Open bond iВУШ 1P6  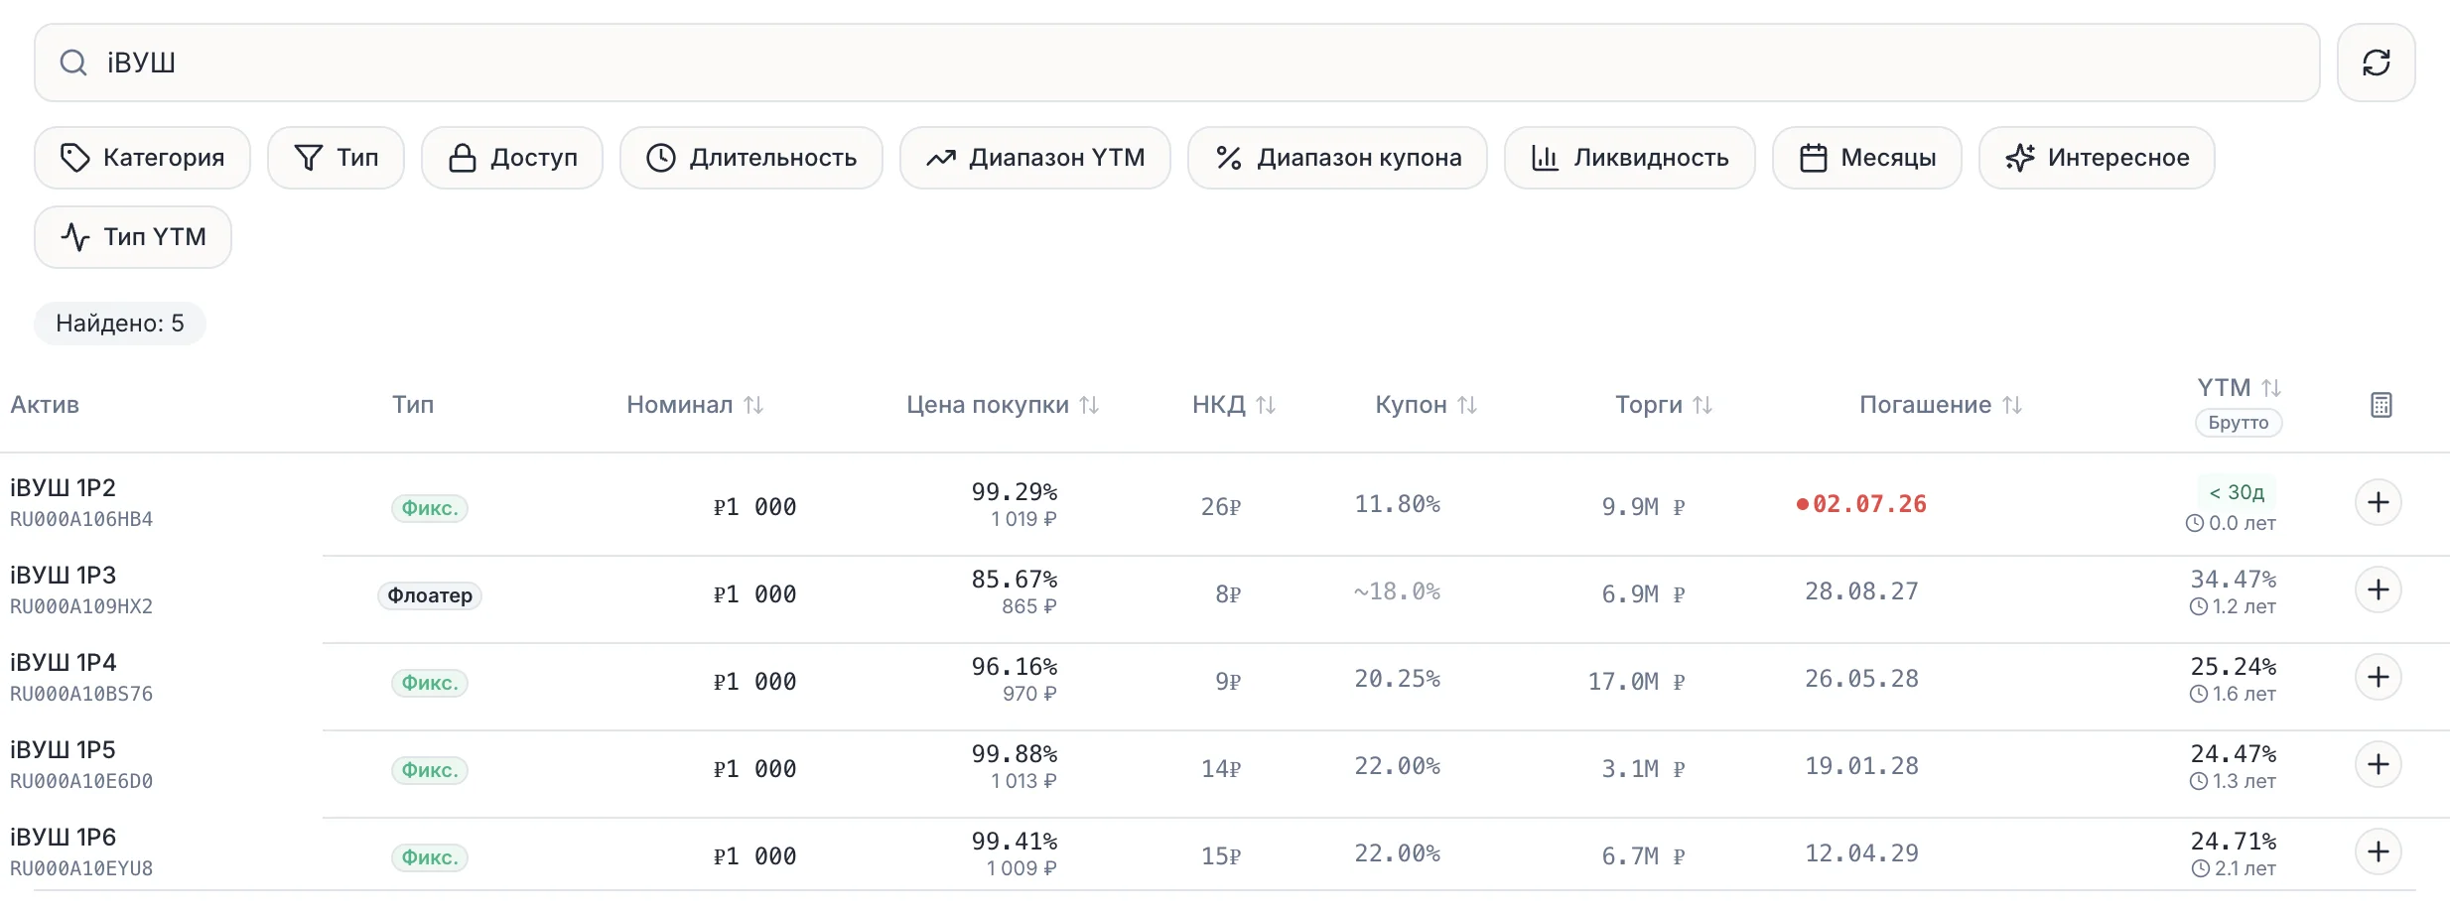click(64, 838)
